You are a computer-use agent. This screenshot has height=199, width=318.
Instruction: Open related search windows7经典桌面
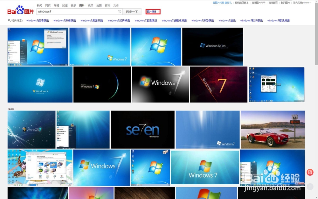119,20
